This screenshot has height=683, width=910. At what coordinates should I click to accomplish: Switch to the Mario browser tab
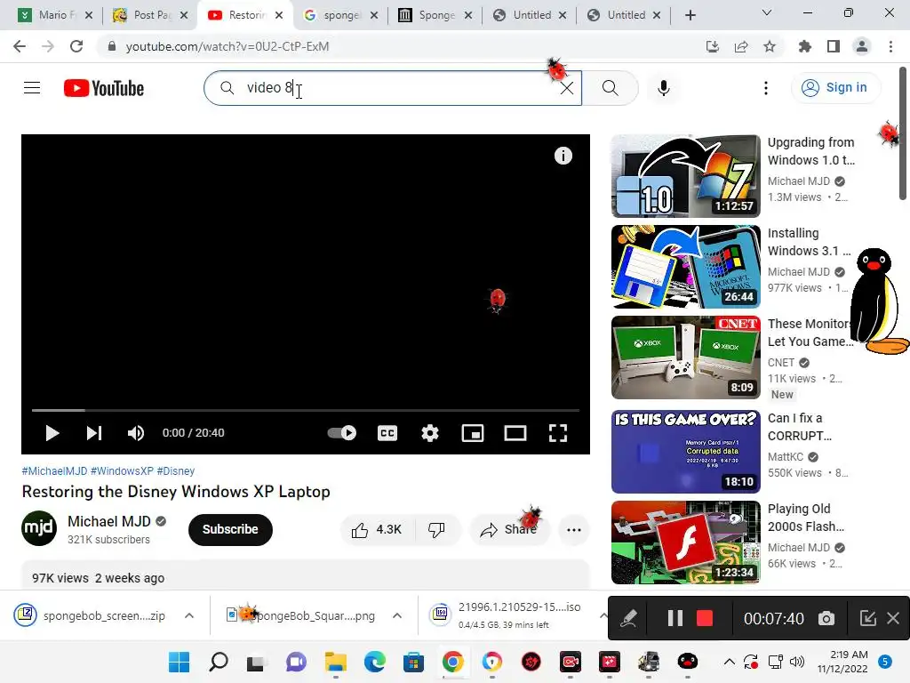tap(56, 15)
